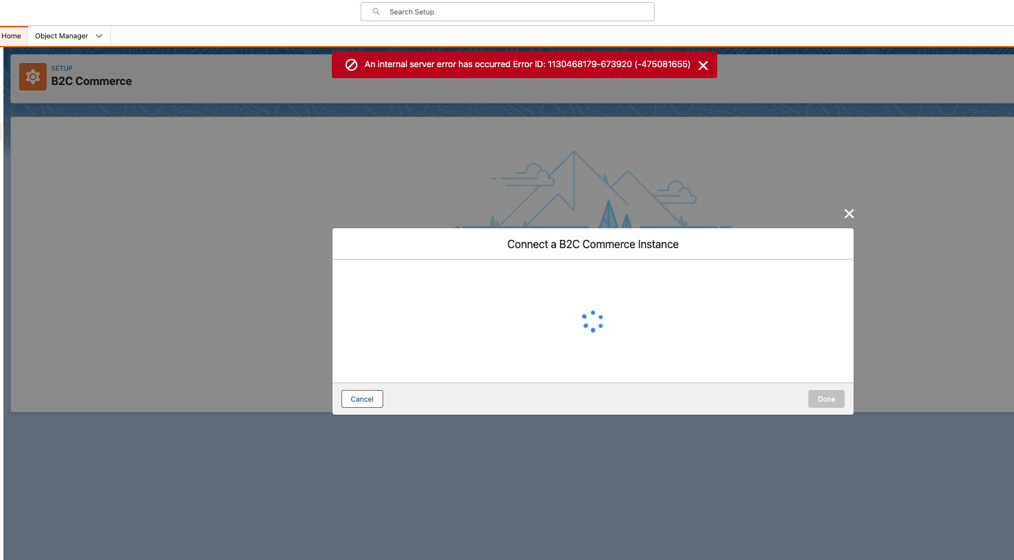Viewport: 1014px width, 560px height.
Task: Click the loading spinner in the modal
Action: pyautogui.click(x=592, y=321)
